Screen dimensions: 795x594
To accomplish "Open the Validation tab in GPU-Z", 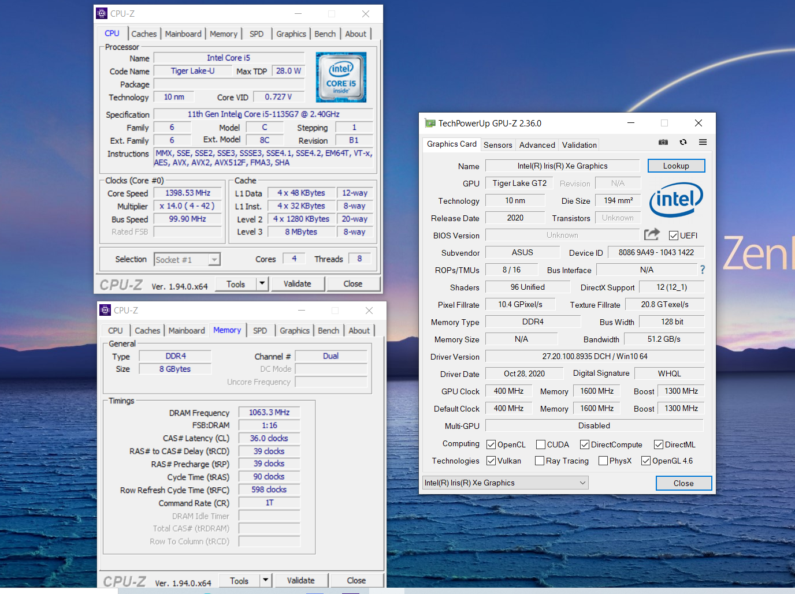I will tap(579, 145).
